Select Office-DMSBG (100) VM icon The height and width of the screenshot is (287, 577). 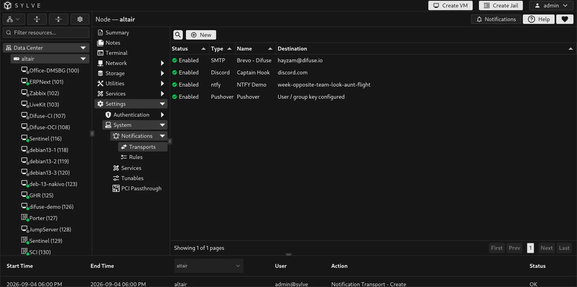click(25, 70)
